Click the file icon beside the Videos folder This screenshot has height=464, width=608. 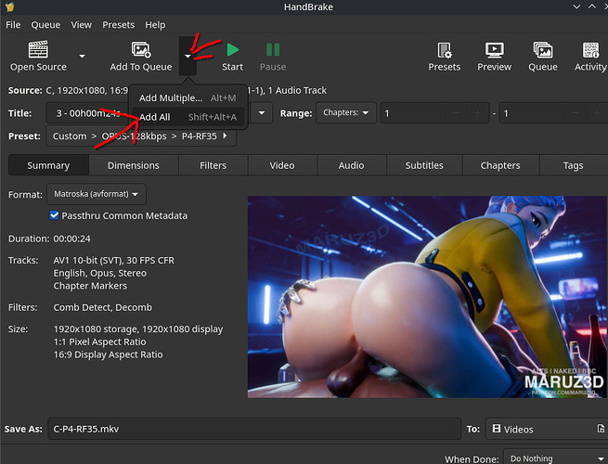(601, 429)
